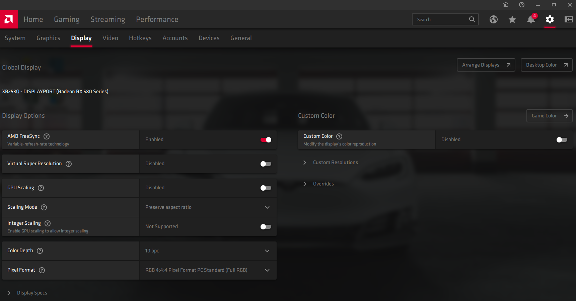Image resolution: width=576 pixels, height=301 pixels.
Task: Go to the Performance tab
Action: 157,19
